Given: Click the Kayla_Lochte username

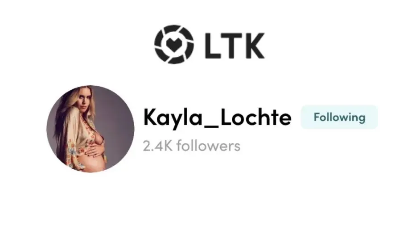Looking at the screenshot, I should coord(217,117).
